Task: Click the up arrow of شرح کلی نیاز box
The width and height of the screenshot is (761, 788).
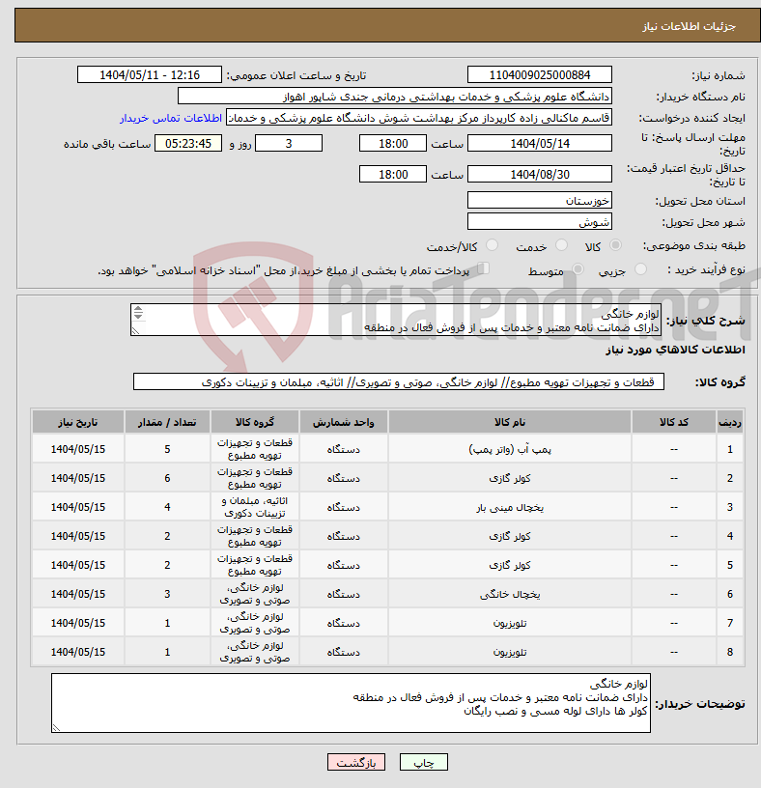Action: tap(138, 309)
